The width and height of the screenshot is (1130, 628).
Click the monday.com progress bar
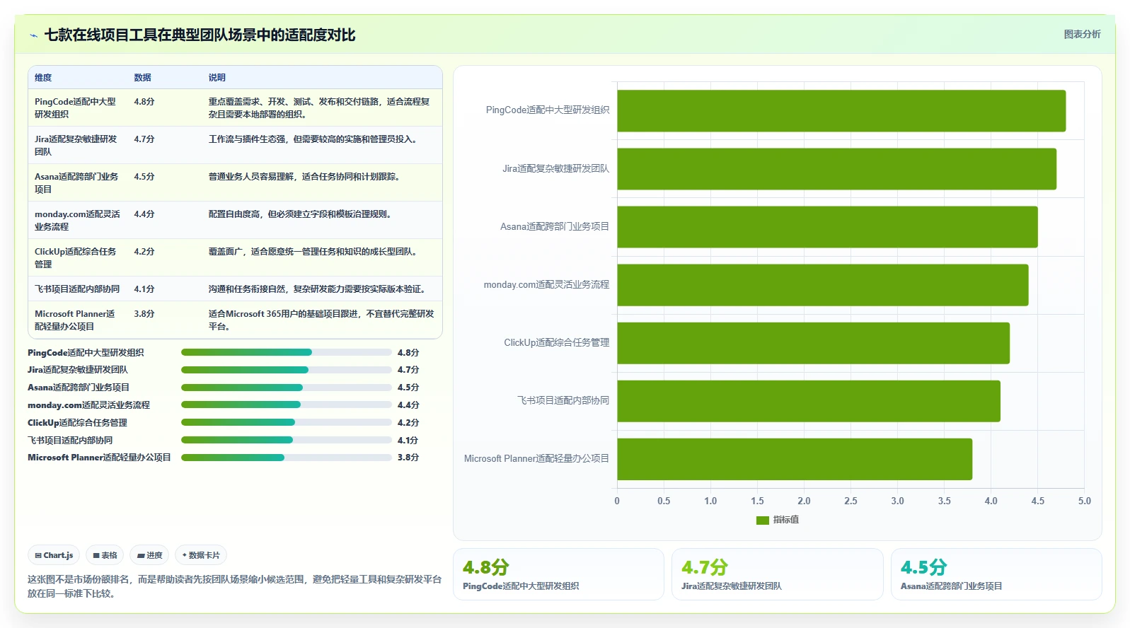tap(287, 405)
